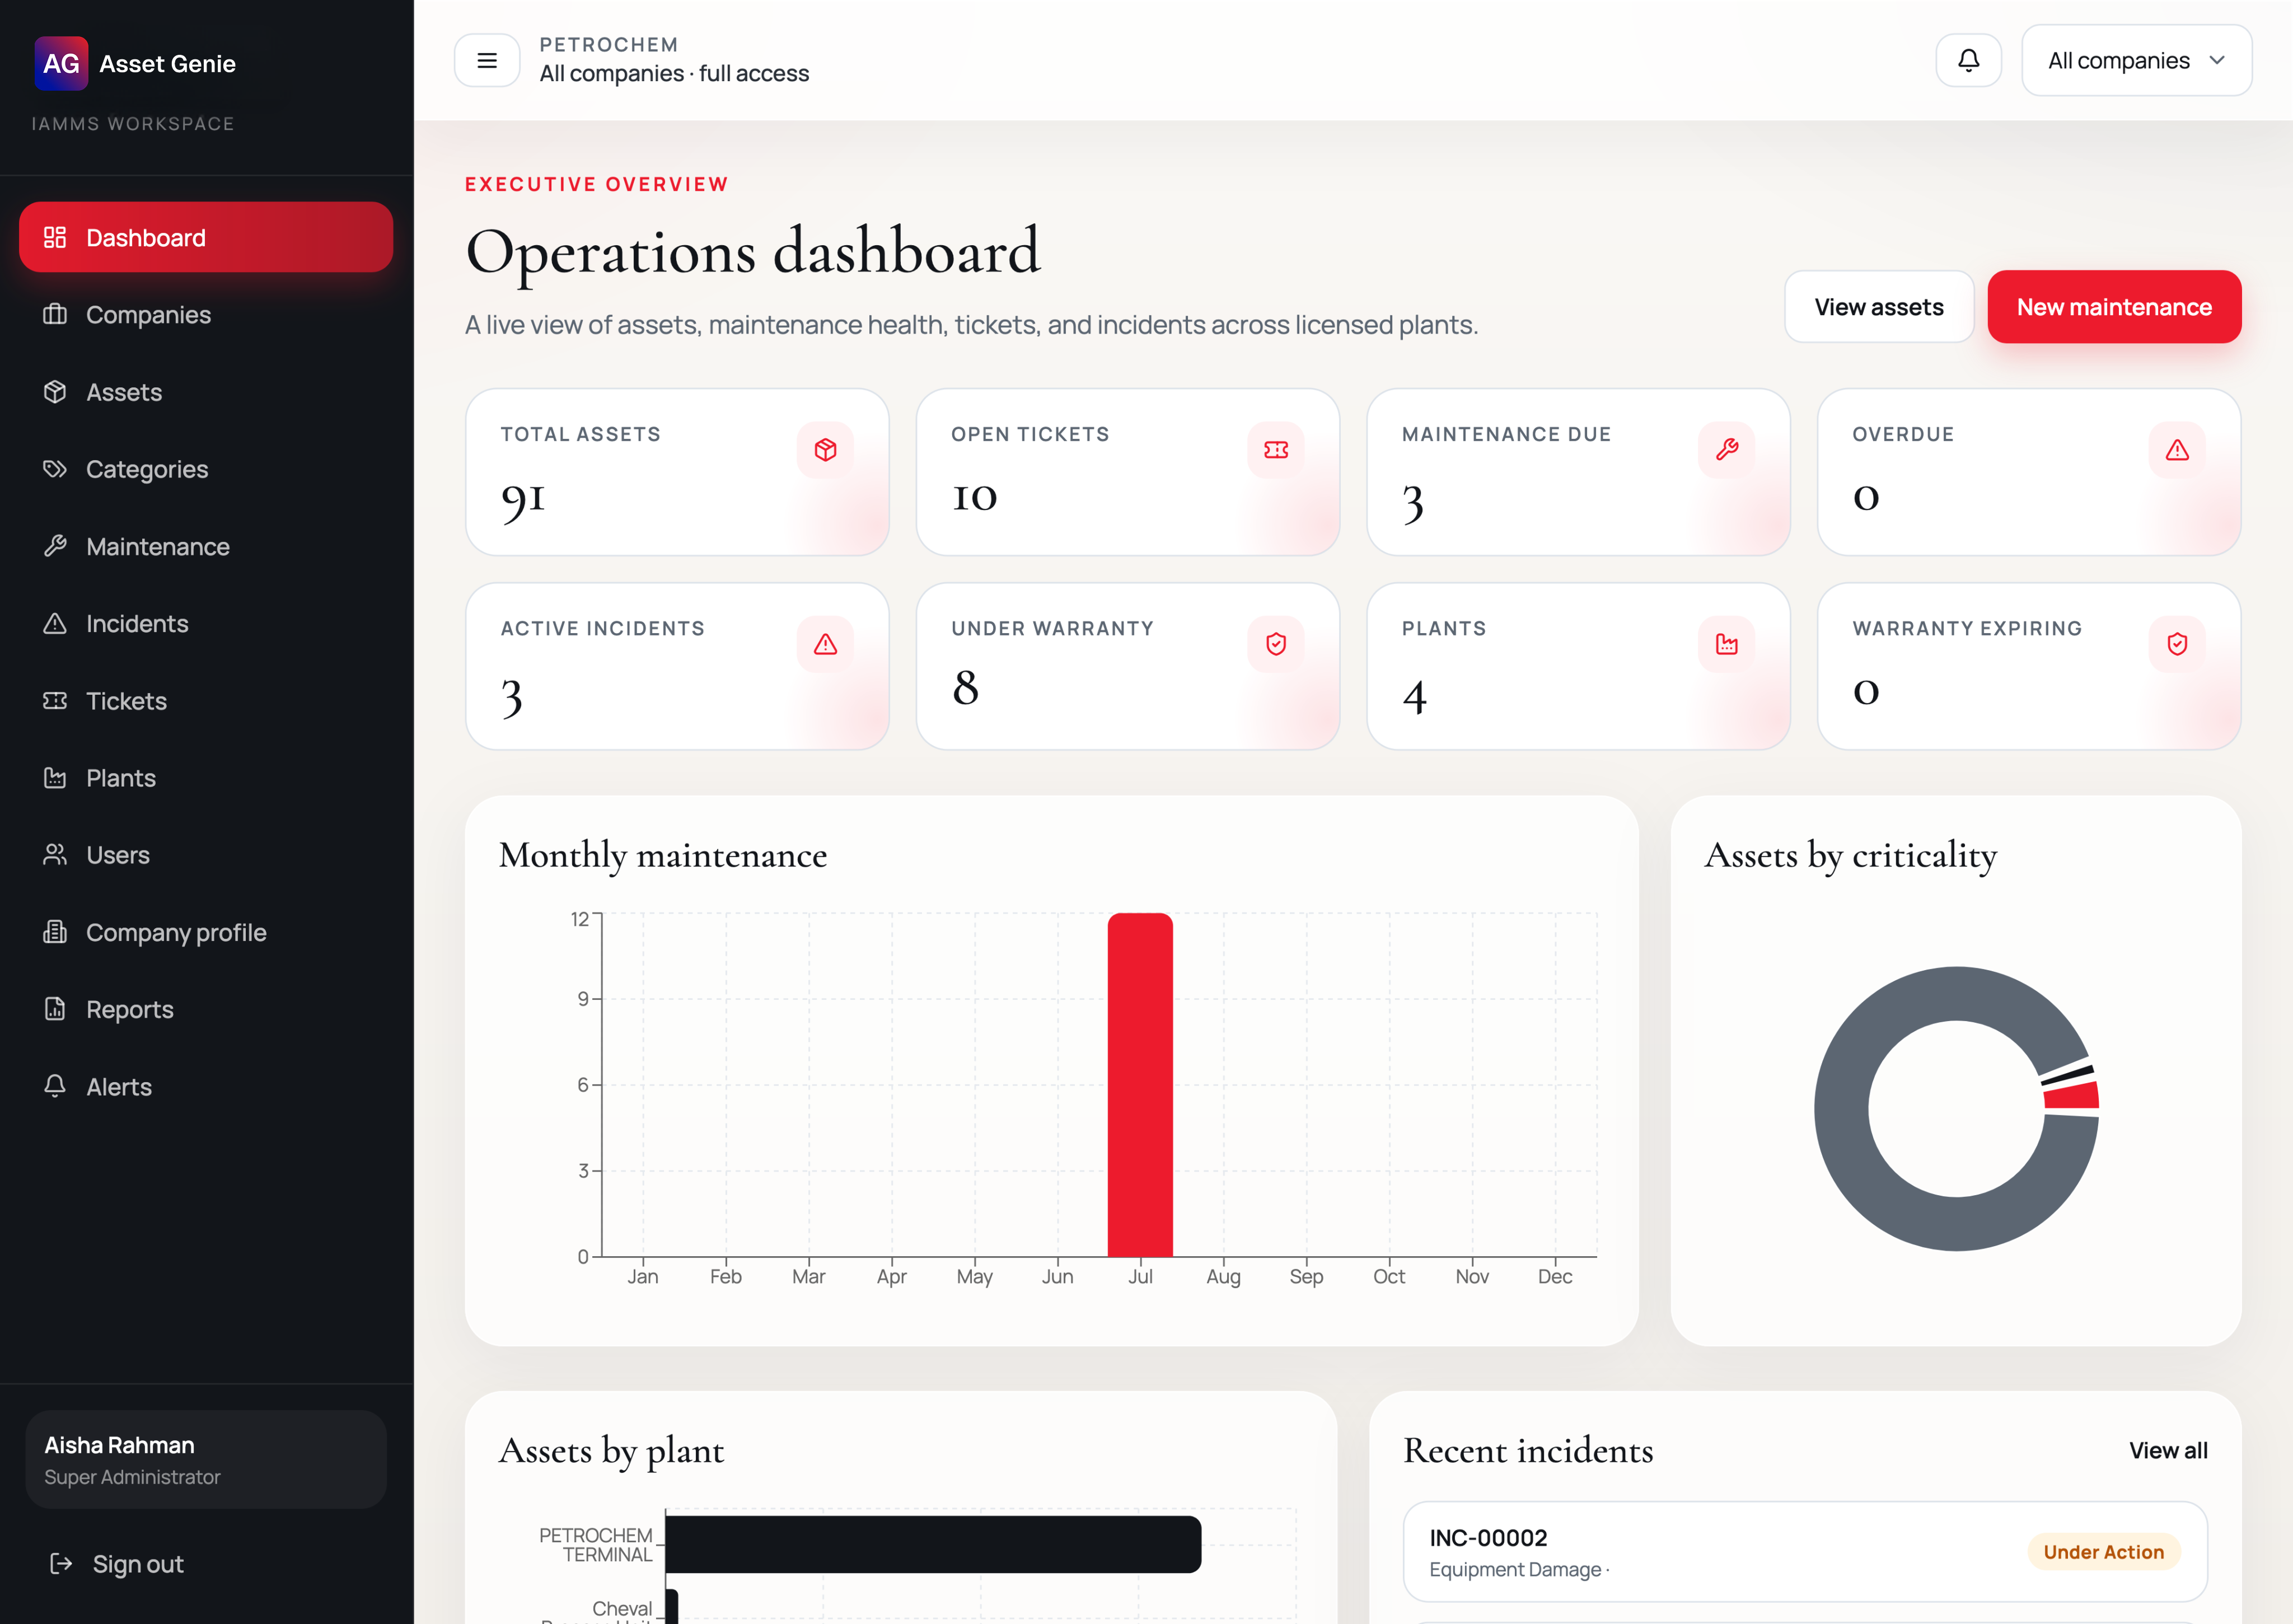The width and height of the screenshot is (2293, 1624).
Task: Click the Open Tickets ticket icon
Action: pyautogui.click(x=1276, y=450)
